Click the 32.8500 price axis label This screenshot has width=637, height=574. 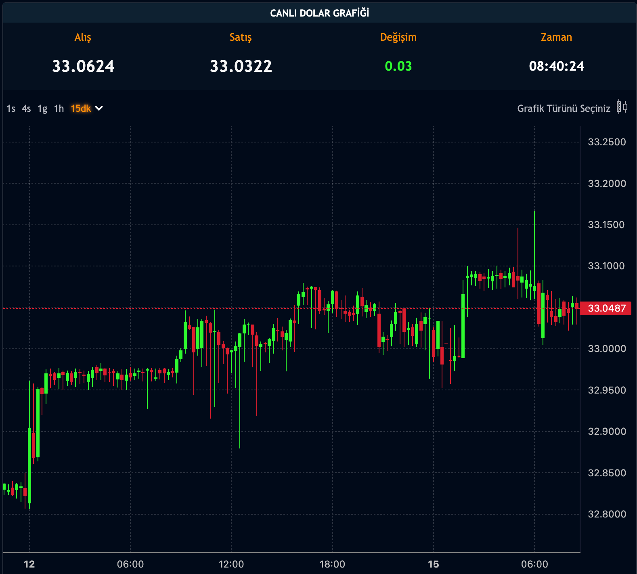pos(607,473)
